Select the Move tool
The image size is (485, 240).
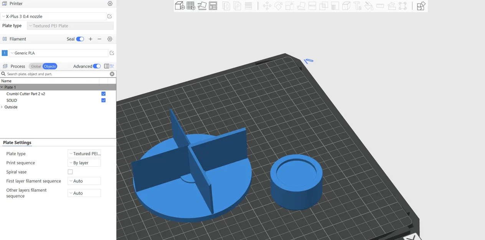267,6
